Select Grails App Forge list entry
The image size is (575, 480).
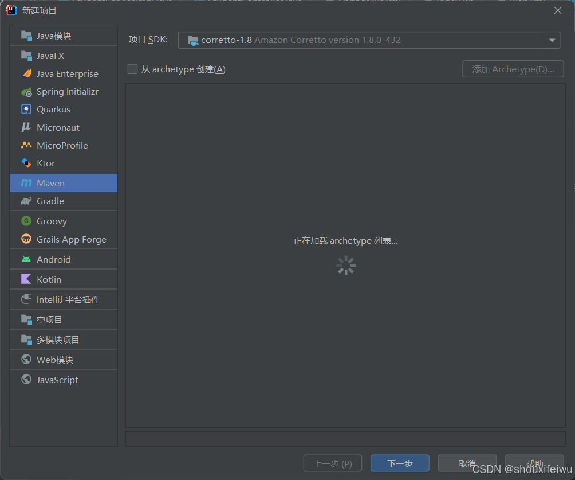tap(64, 239)
